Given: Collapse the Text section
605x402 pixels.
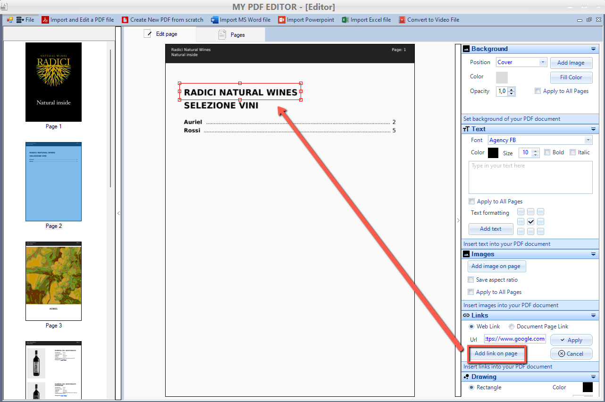Looking at the screenshot, I should coord(593,129).
